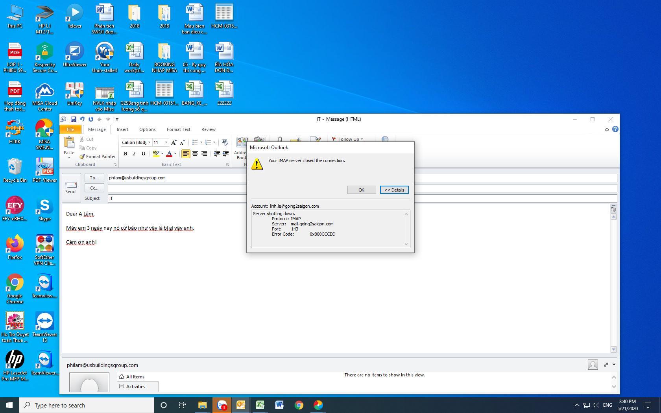Click the Copy icon in the Clipboard group
The image size is (661, 413).
[82, 148]
